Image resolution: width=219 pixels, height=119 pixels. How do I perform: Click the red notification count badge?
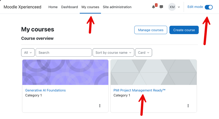pos(156,5)
